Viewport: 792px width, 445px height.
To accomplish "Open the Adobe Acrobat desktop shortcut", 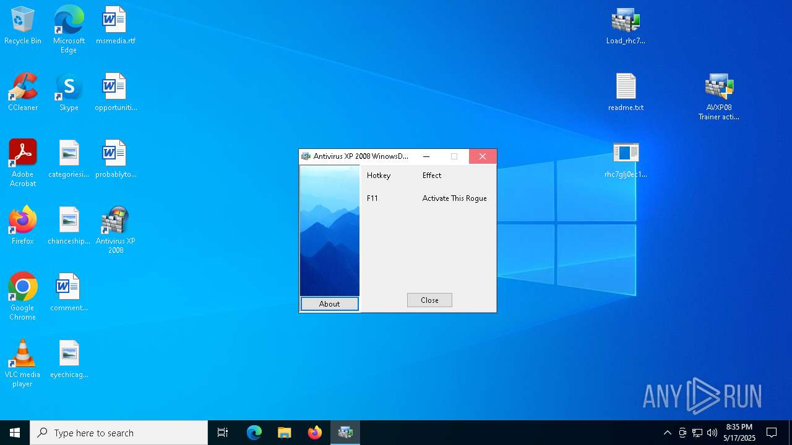I will (x=23, y=163).
